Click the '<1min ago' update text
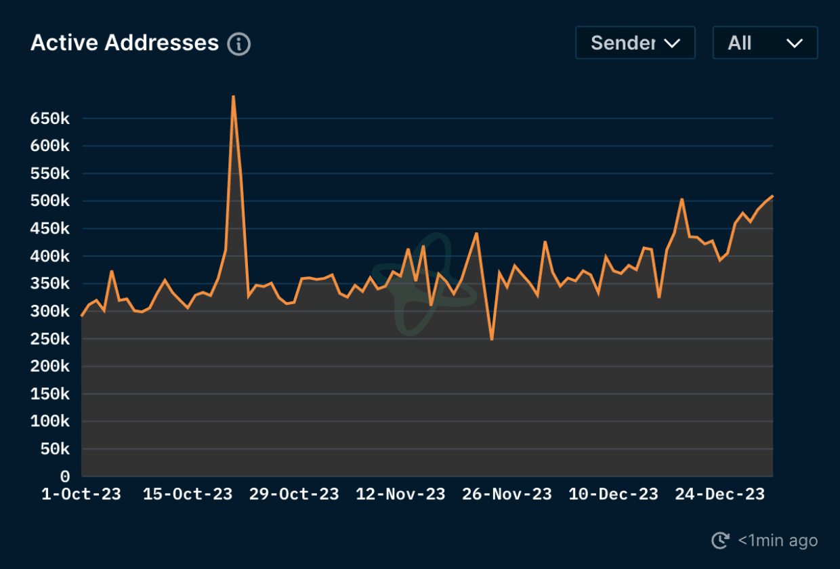840x569 pixels. [x=778, y=541]
